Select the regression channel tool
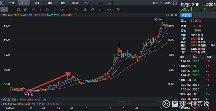216x111 pixels. pos(33,9)
